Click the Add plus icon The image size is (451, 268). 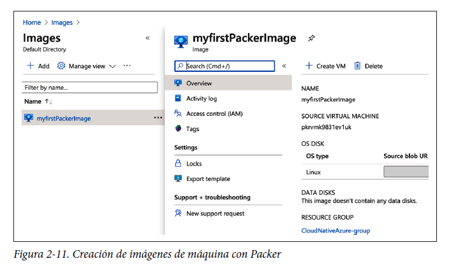pyautogui.click(x=30, y=66)
